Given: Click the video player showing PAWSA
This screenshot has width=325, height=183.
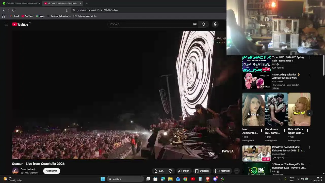Looking at the screenshot, I should [x=126, y=95].
